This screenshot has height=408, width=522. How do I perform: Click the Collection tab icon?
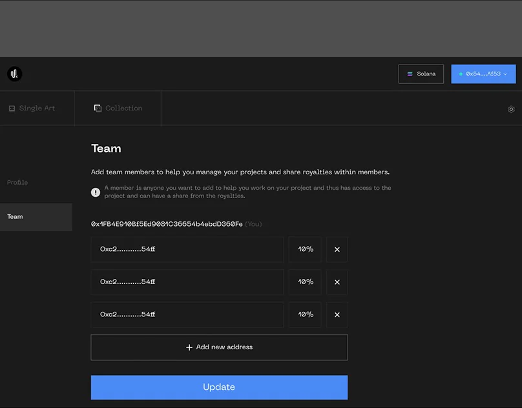(x=98, y=108)
